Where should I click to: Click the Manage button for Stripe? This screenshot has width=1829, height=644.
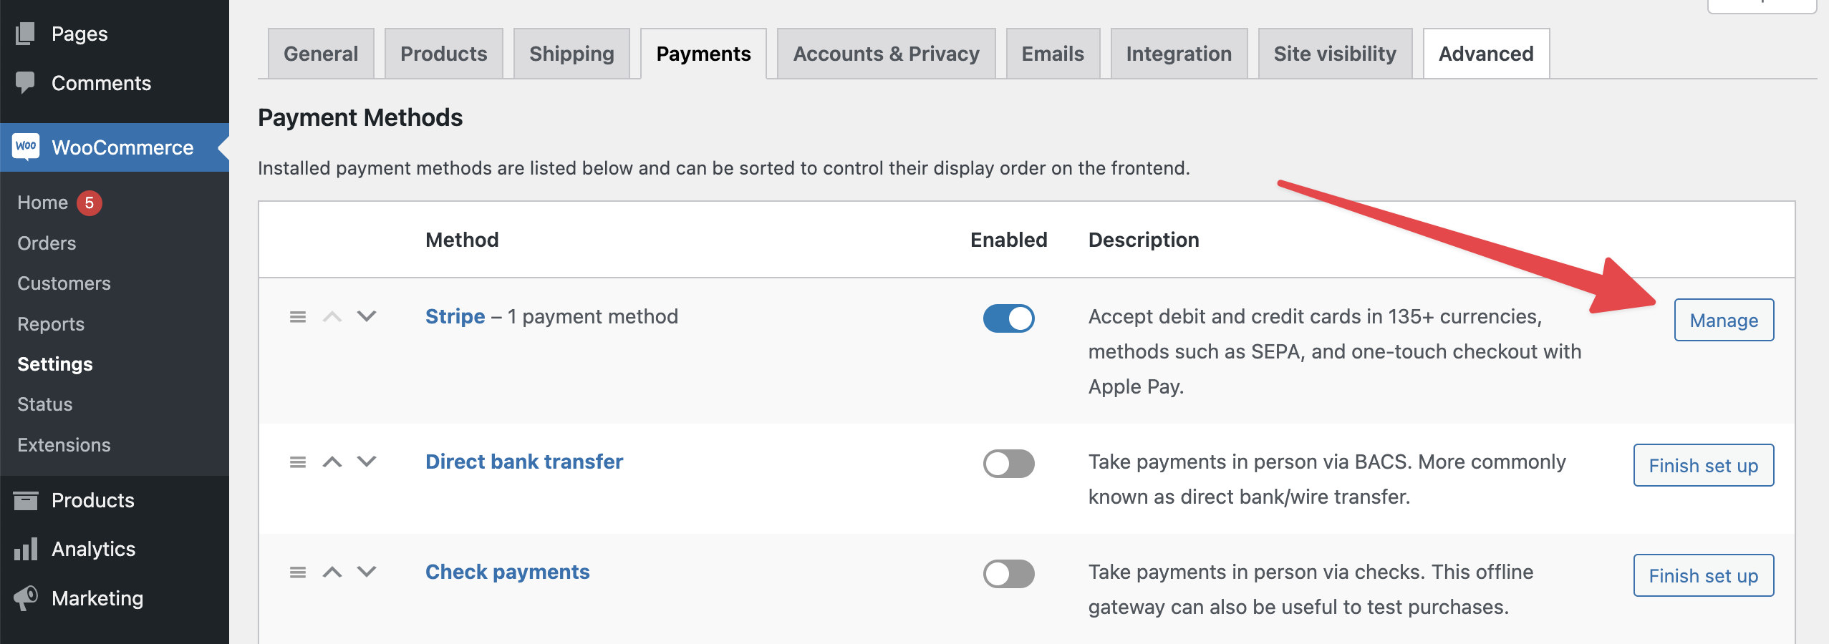(1724, 321)
